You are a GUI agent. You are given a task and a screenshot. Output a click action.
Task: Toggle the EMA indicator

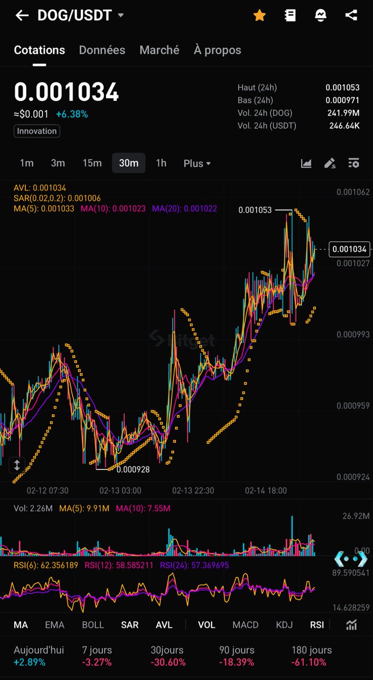click(55, 624)
